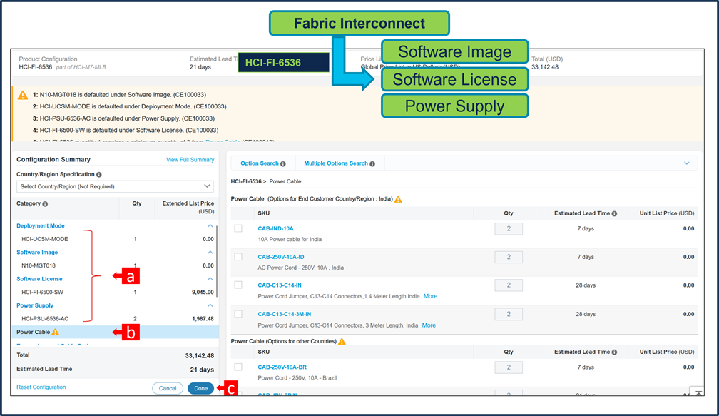
Task: Collapse the Power Supply category
Action: tap(210, 305)
